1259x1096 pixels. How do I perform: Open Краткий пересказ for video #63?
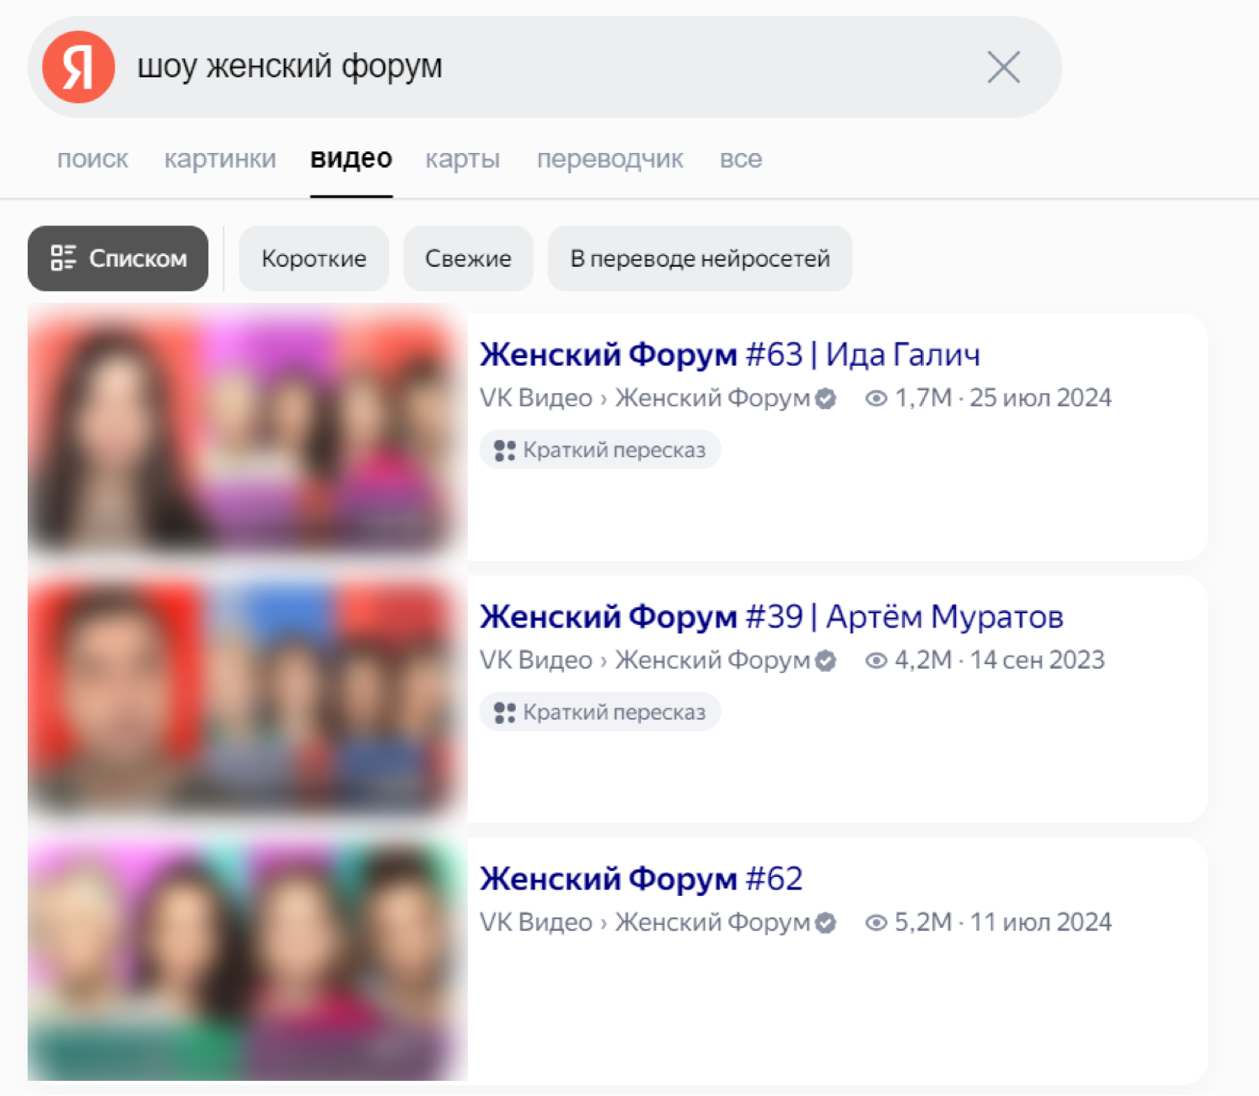click(x=600, y=450)
